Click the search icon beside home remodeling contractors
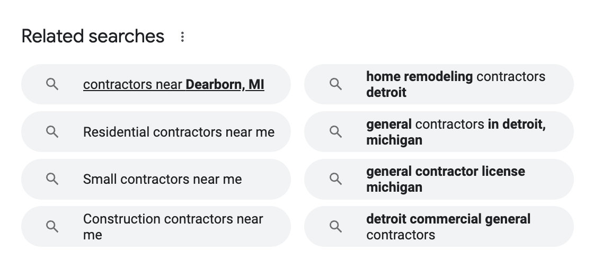This screenshot has height=268, width=602. 335,84
